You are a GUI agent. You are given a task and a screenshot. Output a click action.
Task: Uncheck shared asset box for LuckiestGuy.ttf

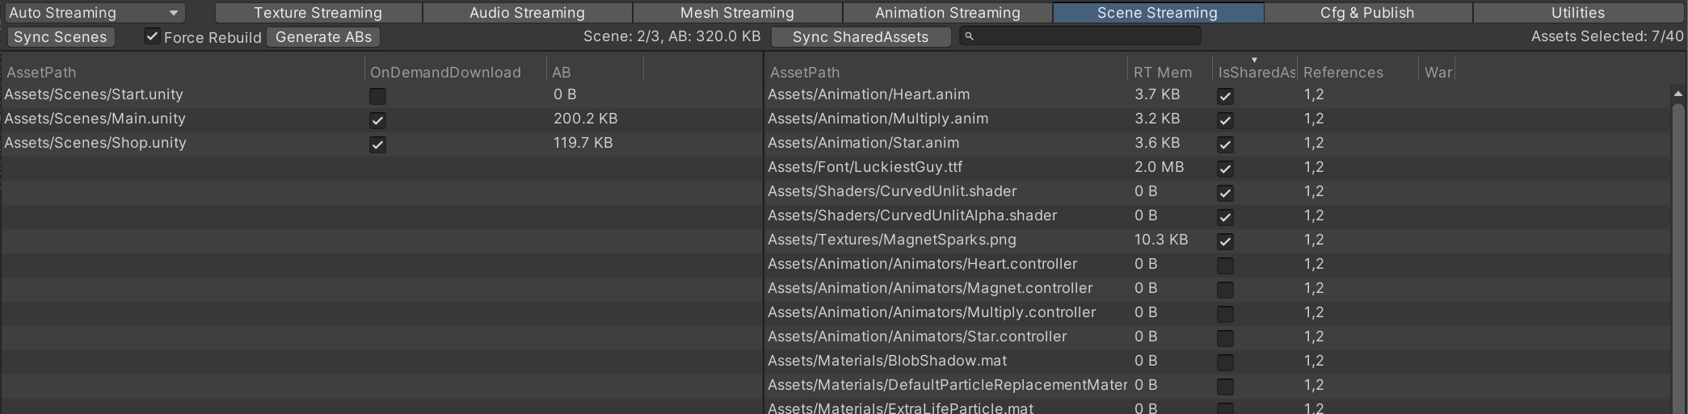[x=1225, y=169]
